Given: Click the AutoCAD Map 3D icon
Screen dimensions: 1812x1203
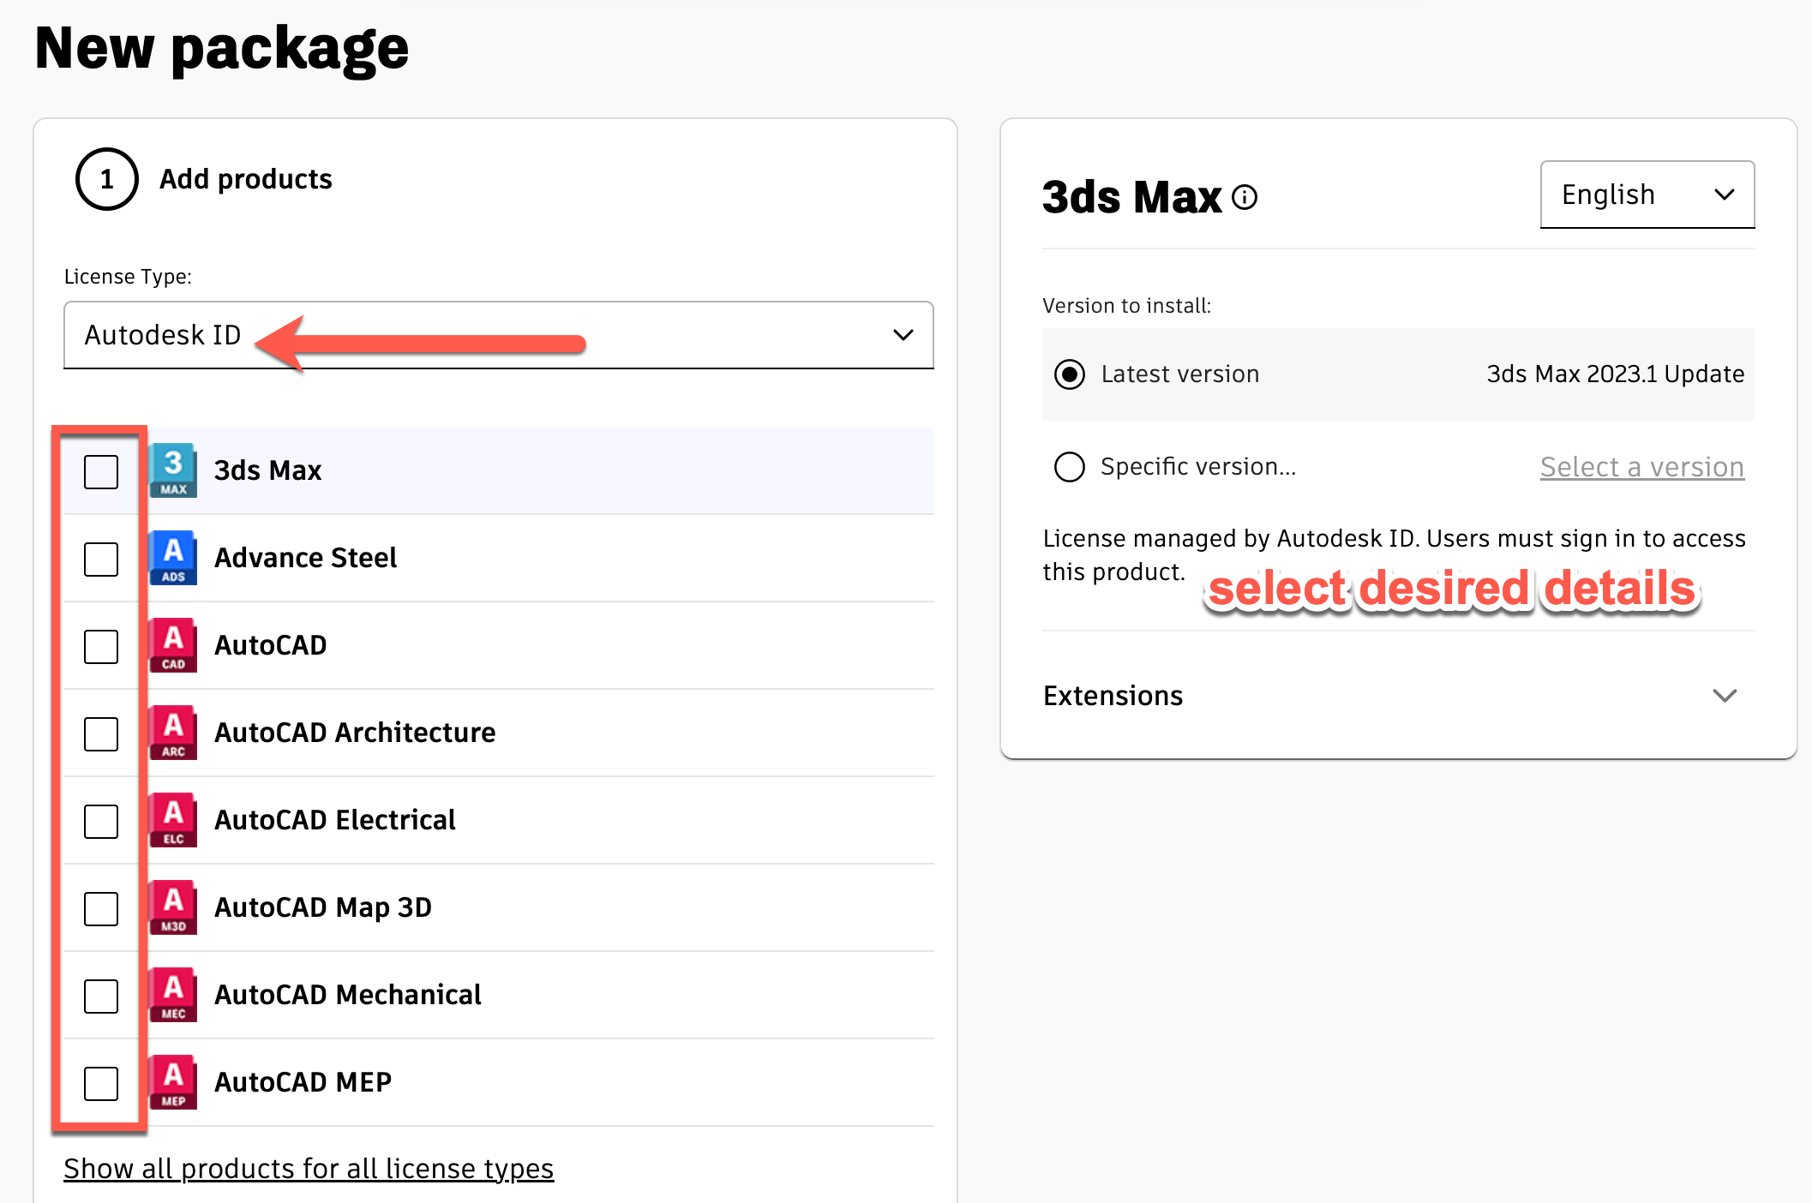Looking at the screenshot, I should (x=173, y=907).
